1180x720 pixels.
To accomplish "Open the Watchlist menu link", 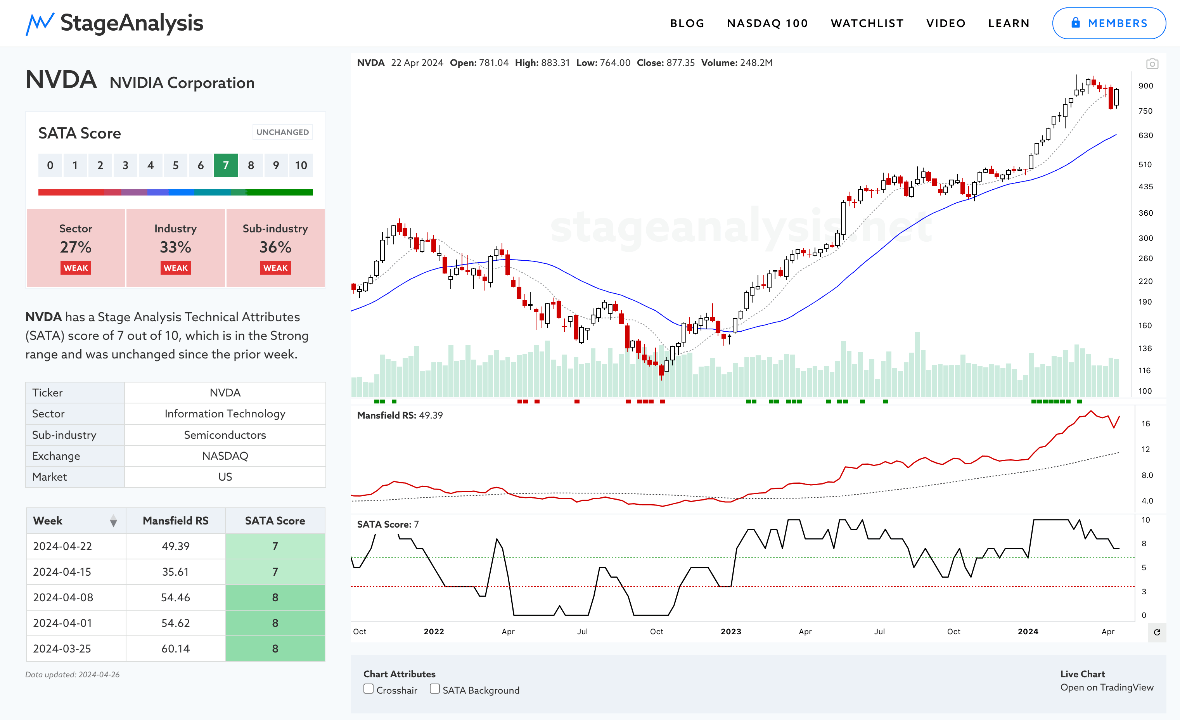I will pyautogui.click(x=867, y=24).
